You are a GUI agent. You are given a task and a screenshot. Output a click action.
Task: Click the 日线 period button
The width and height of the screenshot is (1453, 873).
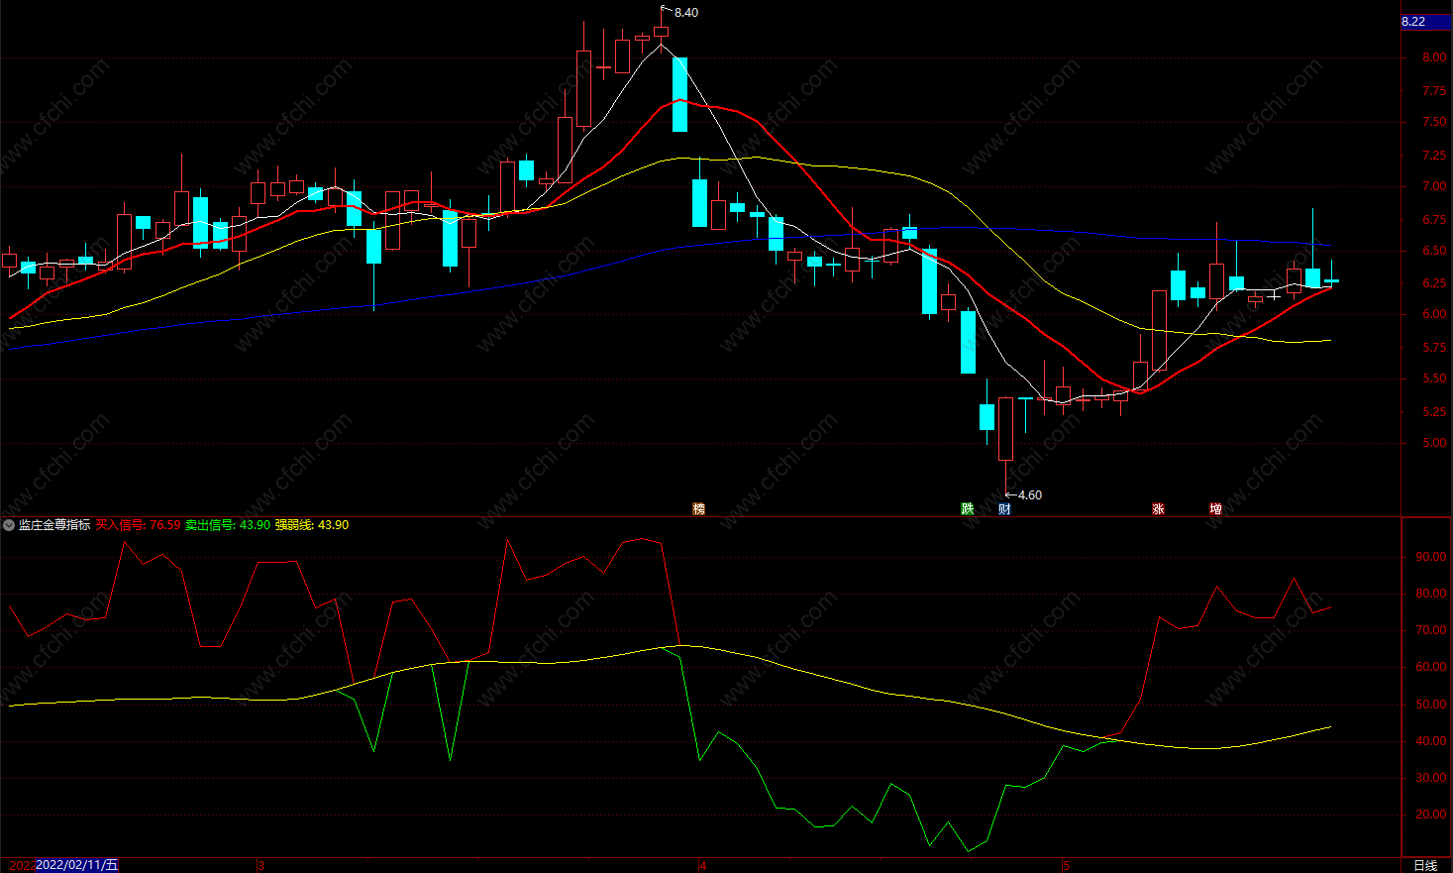tap(1425, 865)
